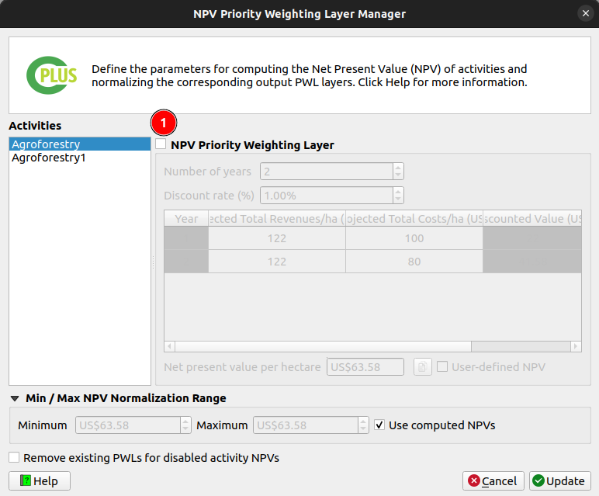Click the table's right scroll arrow
599x496 pixels.
576,346
